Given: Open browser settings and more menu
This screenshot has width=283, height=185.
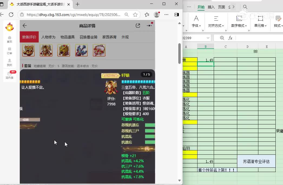Looking at the screenshot, I should 166,15.
